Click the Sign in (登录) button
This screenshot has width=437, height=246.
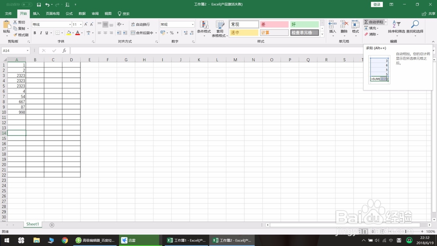(377, 4)
